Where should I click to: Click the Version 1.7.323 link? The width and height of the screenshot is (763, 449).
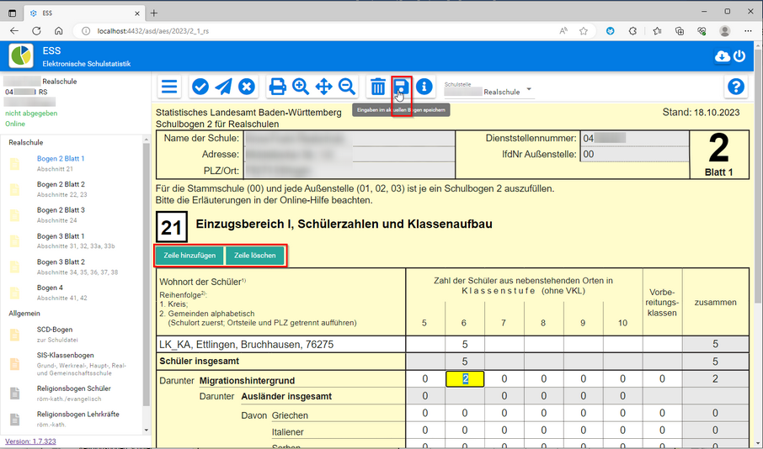point(30,441)
